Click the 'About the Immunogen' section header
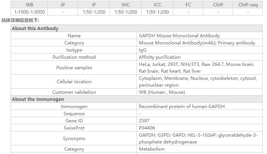Image resolution: width=267 pixels, height=154 pixels. (38, 99)
